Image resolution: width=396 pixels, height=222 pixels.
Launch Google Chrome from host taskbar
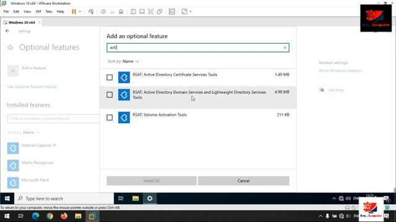49,216
